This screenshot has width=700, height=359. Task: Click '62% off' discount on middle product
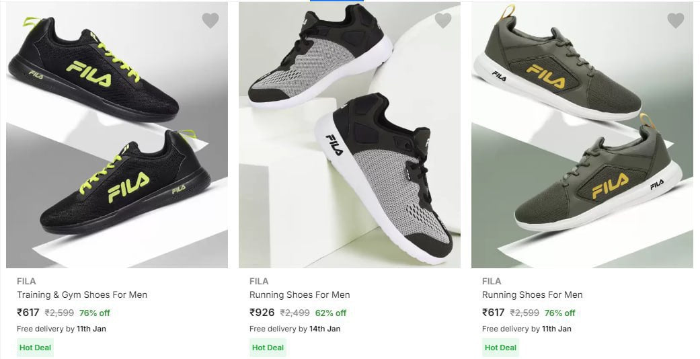pyautogui.click(x=331, y=313)
